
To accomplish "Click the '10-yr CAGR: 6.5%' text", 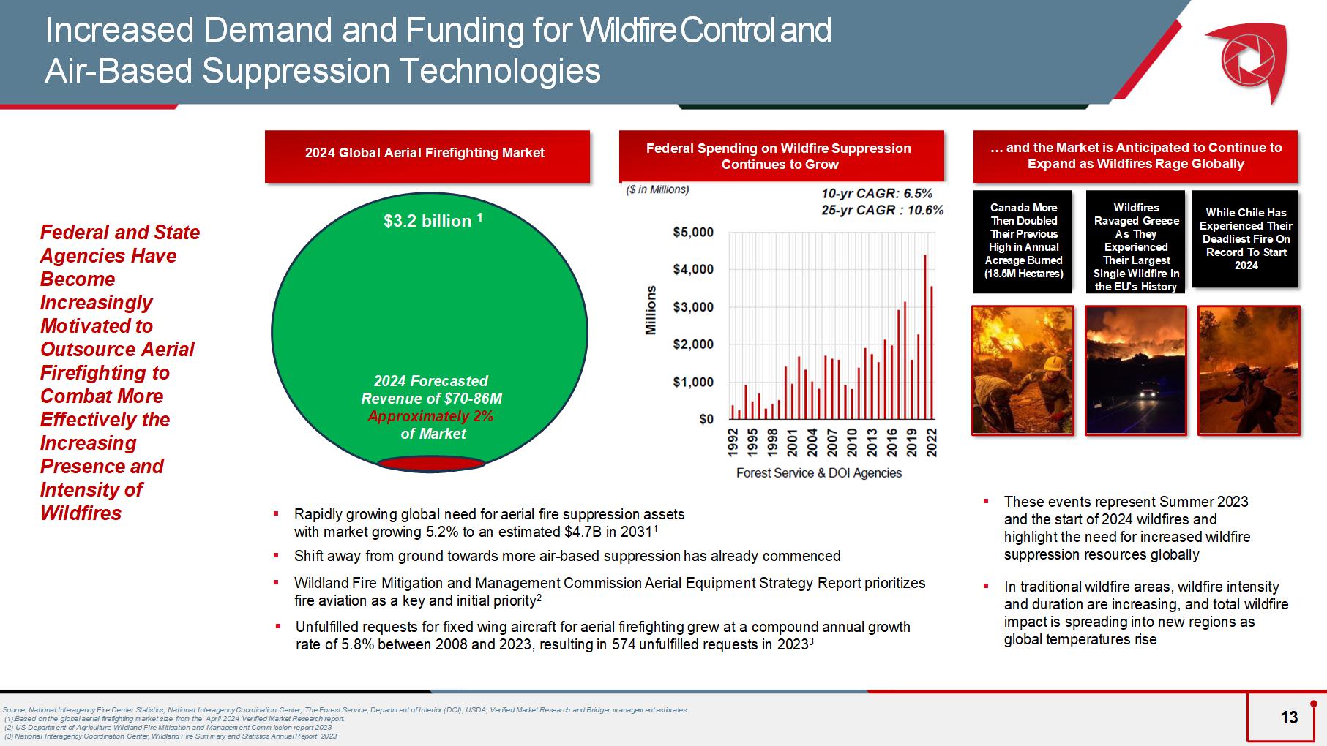I will click(877, 194).
